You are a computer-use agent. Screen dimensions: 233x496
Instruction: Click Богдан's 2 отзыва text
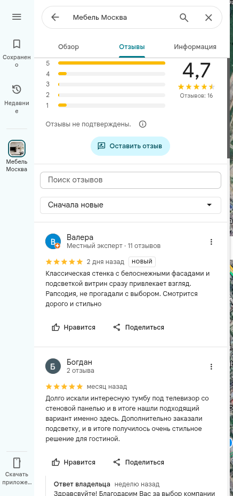pyautogui.click(x=81, y=371)
